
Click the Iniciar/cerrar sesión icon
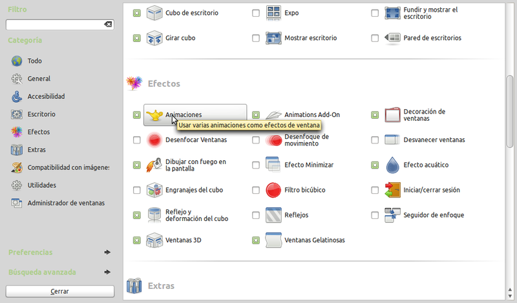pyautogui.click(x=393, y=190)
